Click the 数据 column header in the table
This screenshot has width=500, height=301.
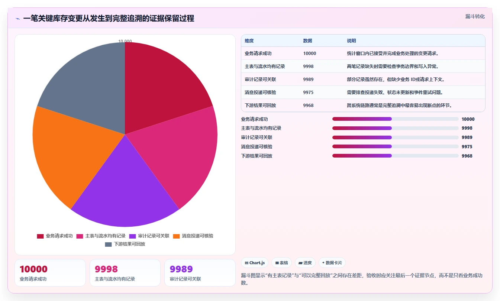[307, 41]
